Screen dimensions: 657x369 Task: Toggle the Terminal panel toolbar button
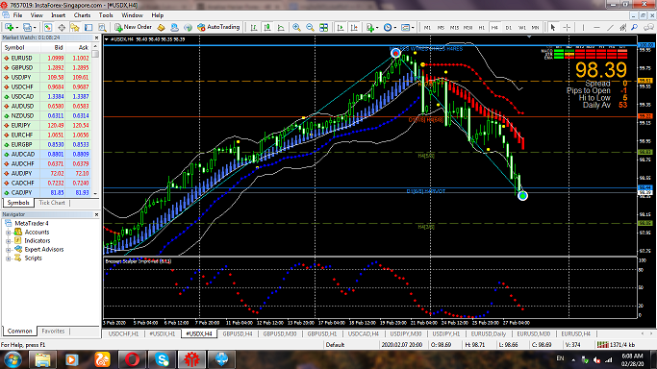(x=88, y=27)
